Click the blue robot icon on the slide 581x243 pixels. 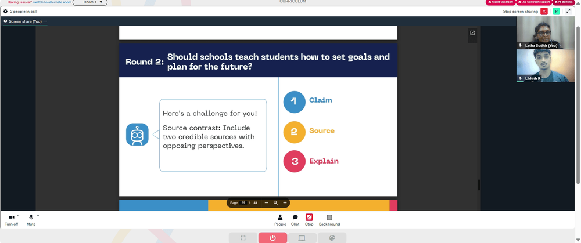137,135
